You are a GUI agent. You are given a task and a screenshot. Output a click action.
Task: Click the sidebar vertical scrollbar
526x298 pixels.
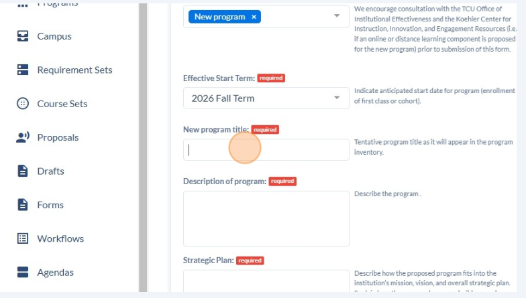point(143,147)
